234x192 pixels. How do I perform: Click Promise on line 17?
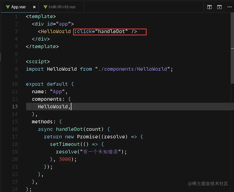click(87, 137)
